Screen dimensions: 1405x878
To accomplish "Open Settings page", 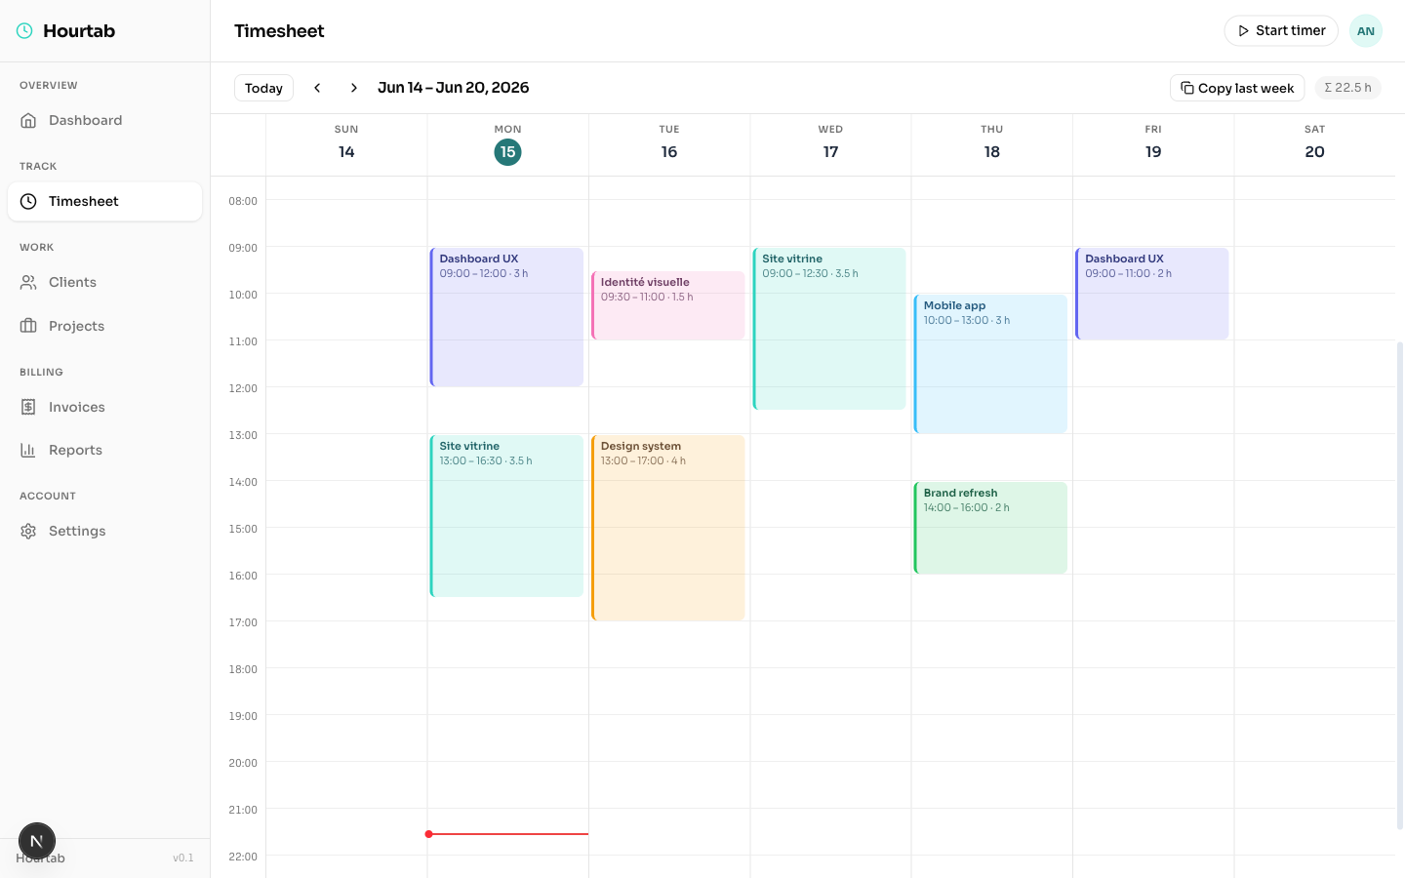I will point(104,531).
